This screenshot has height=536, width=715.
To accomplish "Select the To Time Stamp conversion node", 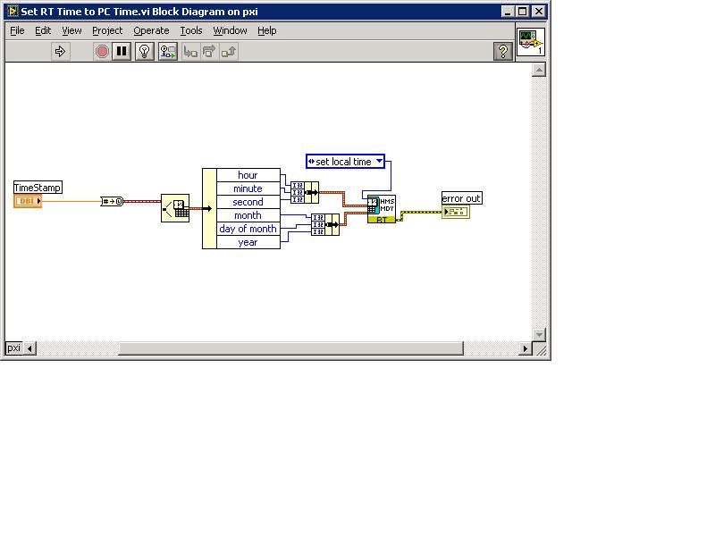I will (112, 201).
